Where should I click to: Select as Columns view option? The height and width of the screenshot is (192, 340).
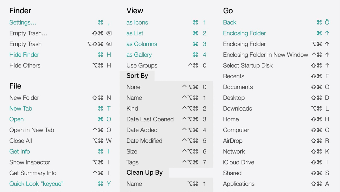coord(142,44)
